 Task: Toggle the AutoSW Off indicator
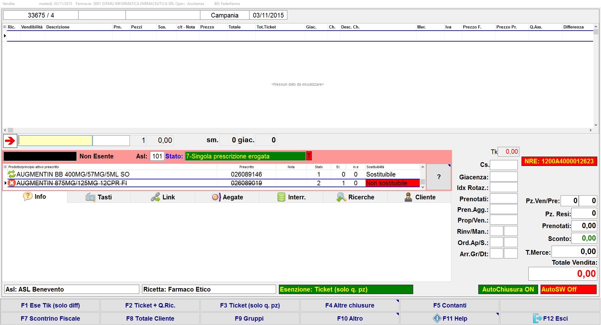[568, 289]
